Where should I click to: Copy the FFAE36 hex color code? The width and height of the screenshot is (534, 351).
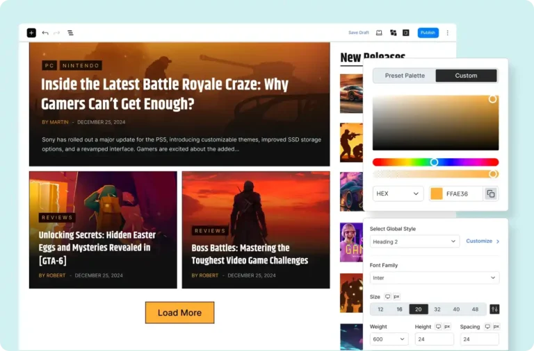coord(491,194)
